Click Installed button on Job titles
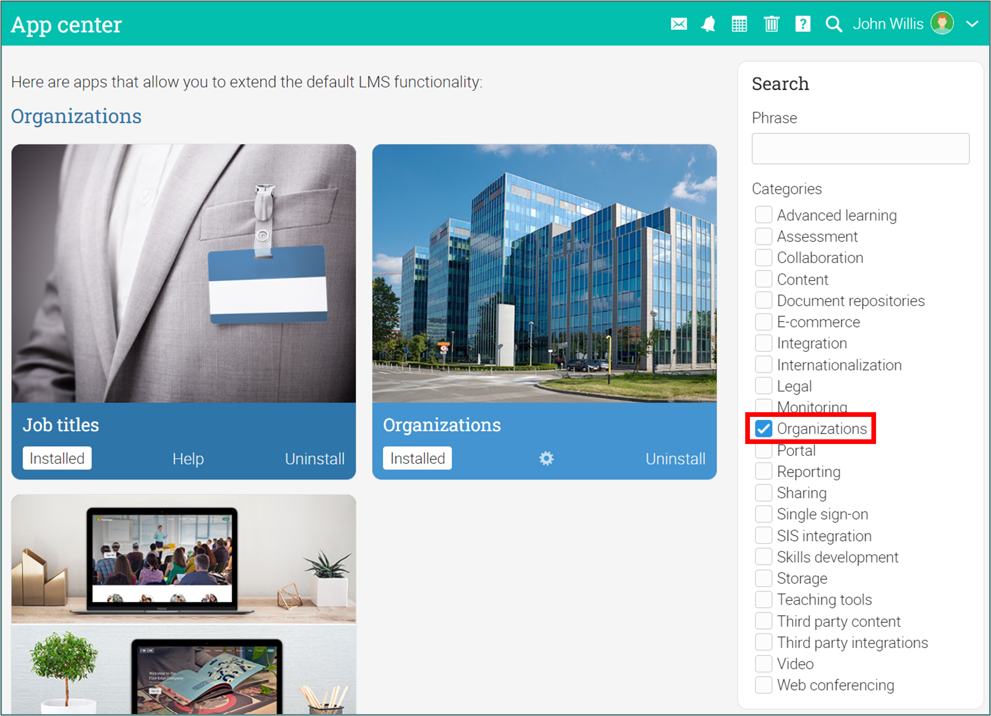Viewport: 991px width, 716px height. click(x=57, y=458)
